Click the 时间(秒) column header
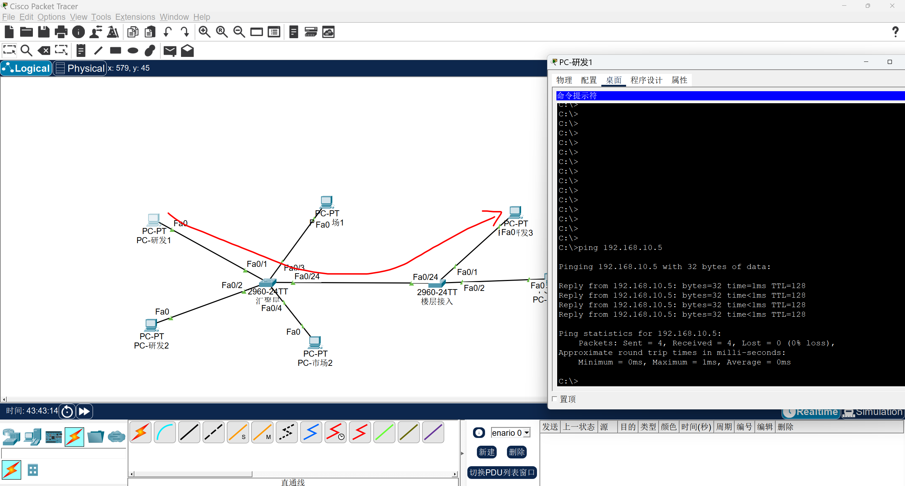The height and width of the screenshot is (486, 905). pos(696,427)
